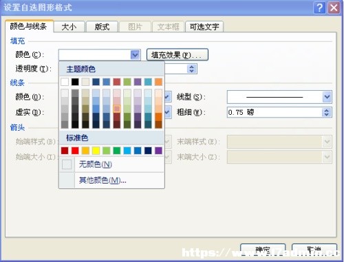Click into the 粗细 weight field
This screenshot has width=344, height=262.
tap(275, 112)
